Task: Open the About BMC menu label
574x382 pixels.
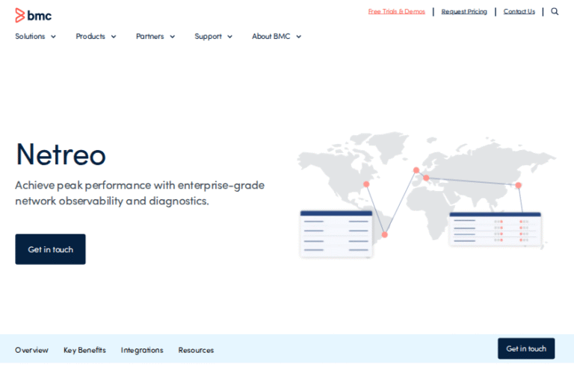Action: 271,37
